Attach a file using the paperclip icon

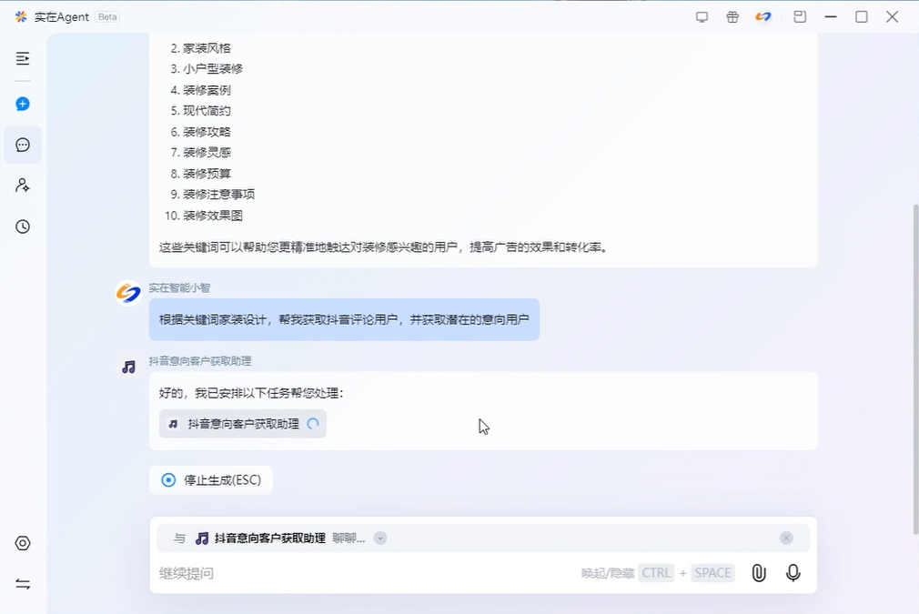pyautogui.click(x=759, y=573)
